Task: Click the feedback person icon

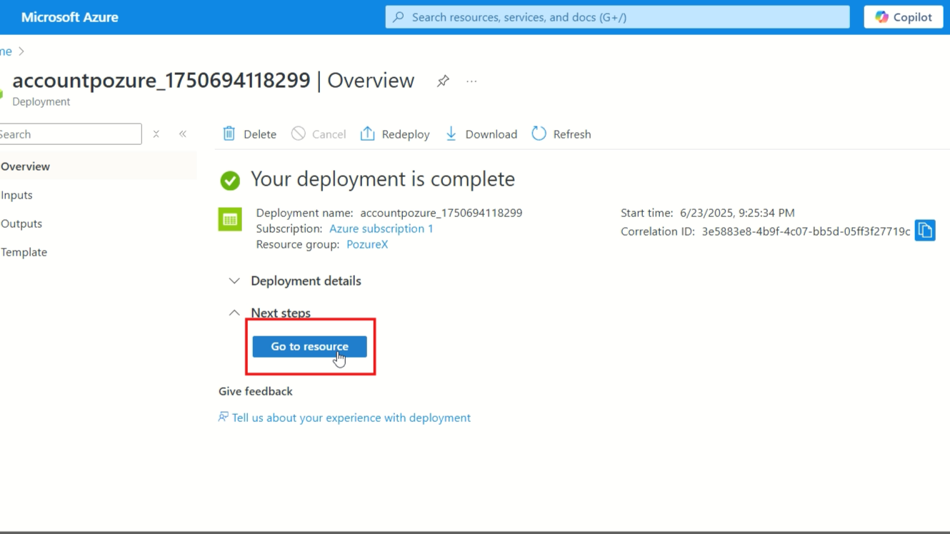Action: [x=224, y=417]
